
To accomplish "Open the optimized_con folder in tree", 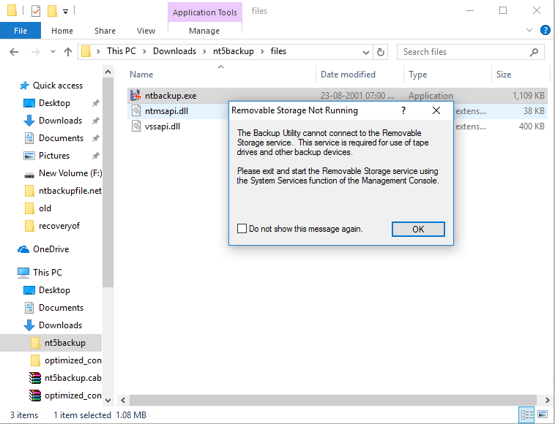I will tap(73, 360).
